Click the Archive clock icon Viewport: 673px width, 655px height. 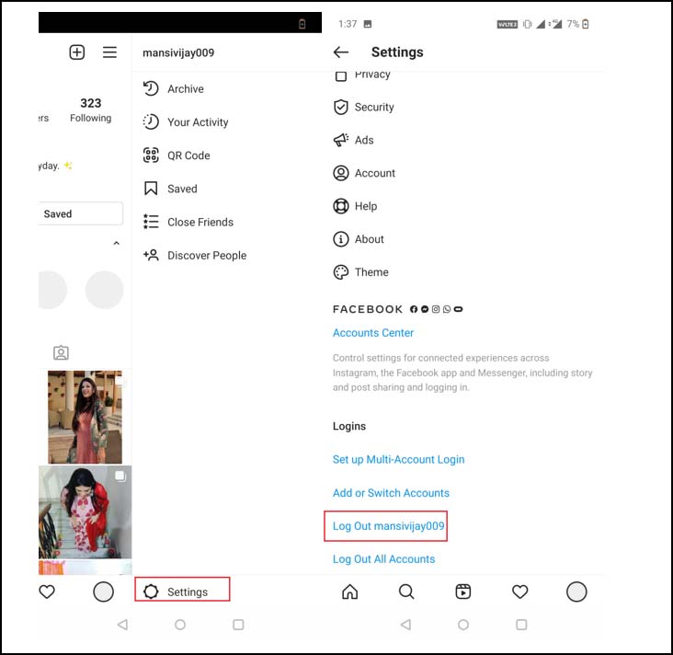point(151,88)
